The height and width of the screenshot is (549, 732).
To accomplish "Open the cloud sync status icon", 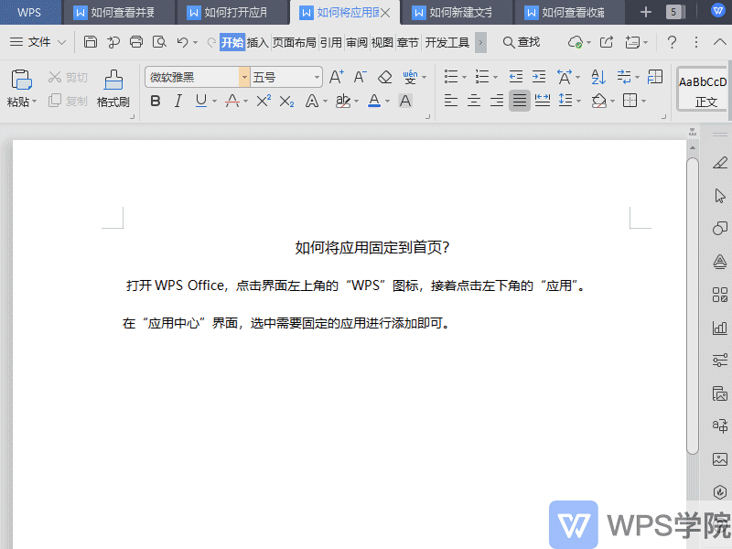I will coord(576,42).
